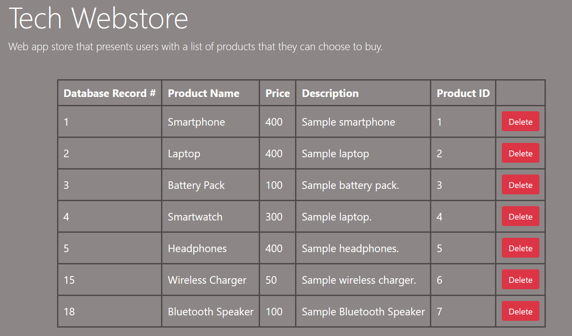Select database record number 15
Viewport: 572px width, 336px height.
coord(69,280)
